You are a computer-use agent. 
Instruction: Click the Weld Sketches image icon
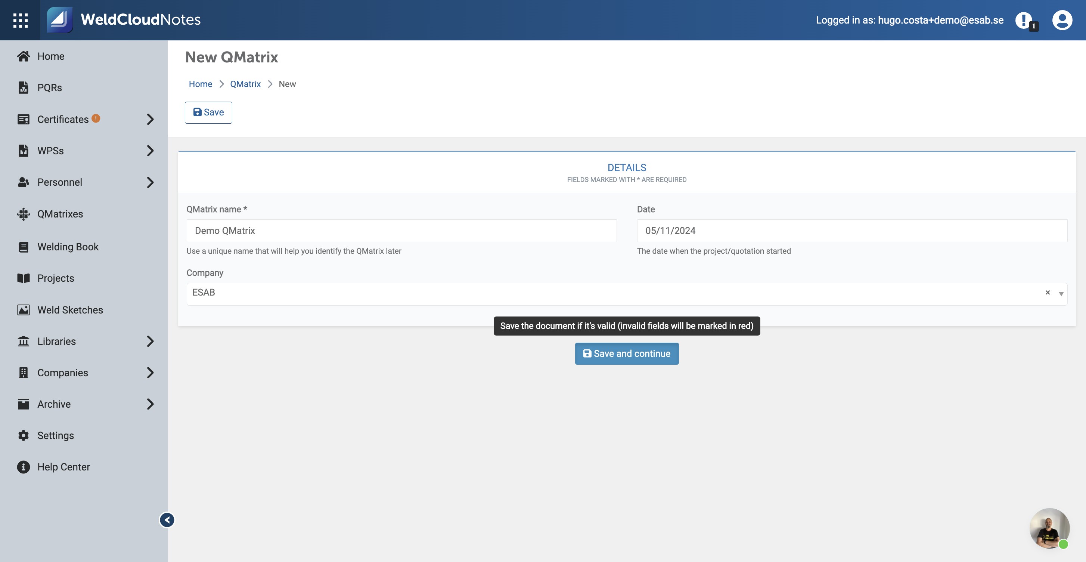click(x=24, y=310)
